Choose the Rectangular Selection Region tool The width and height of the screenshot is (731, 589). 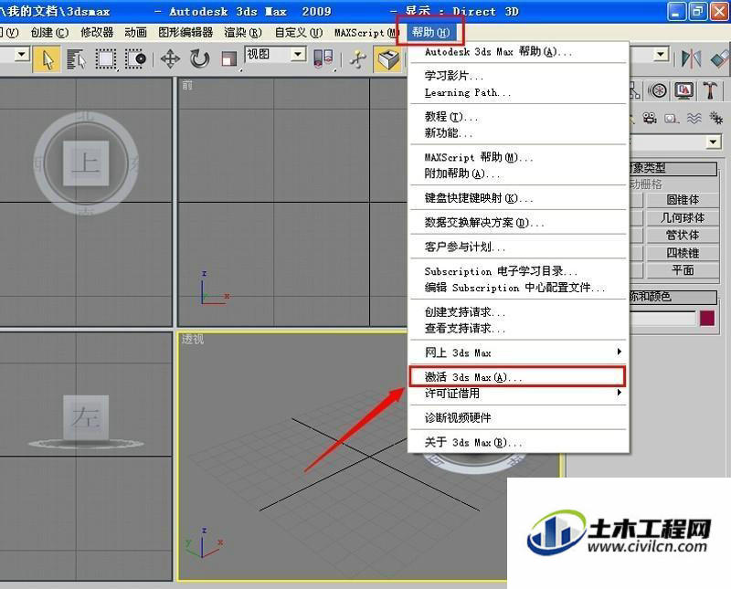click(x=106, y=59)
